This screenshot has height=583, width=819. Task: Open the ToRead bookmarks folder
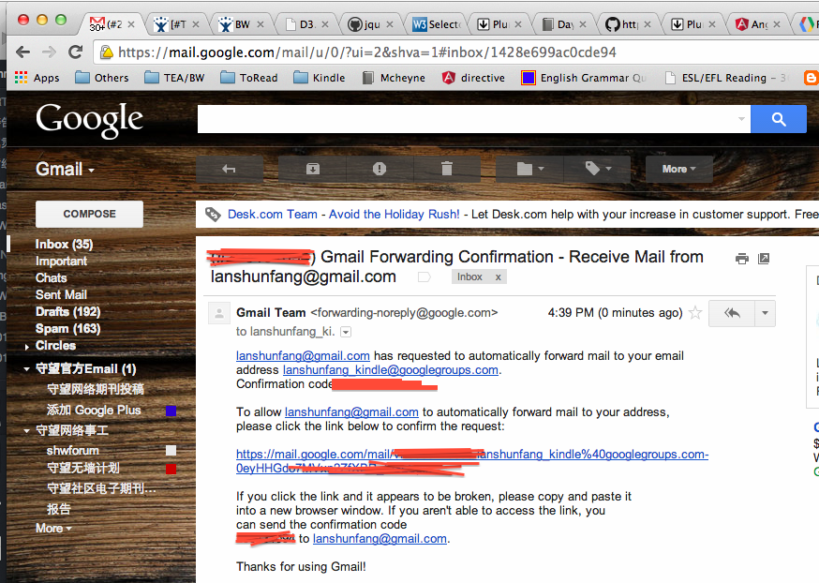[249, 78]
